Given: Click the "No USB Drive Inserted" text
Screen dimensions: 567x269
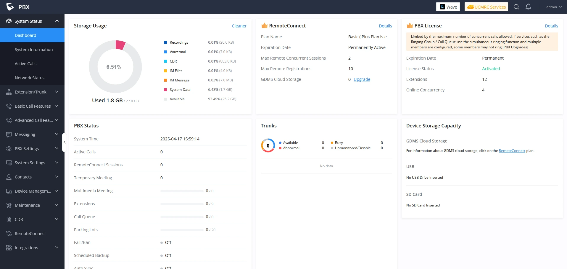Looking at the screenshot, I should 425,178.
